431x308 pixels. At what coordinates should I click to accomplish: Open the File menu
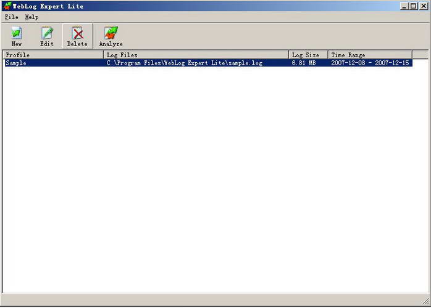[12, 17]
